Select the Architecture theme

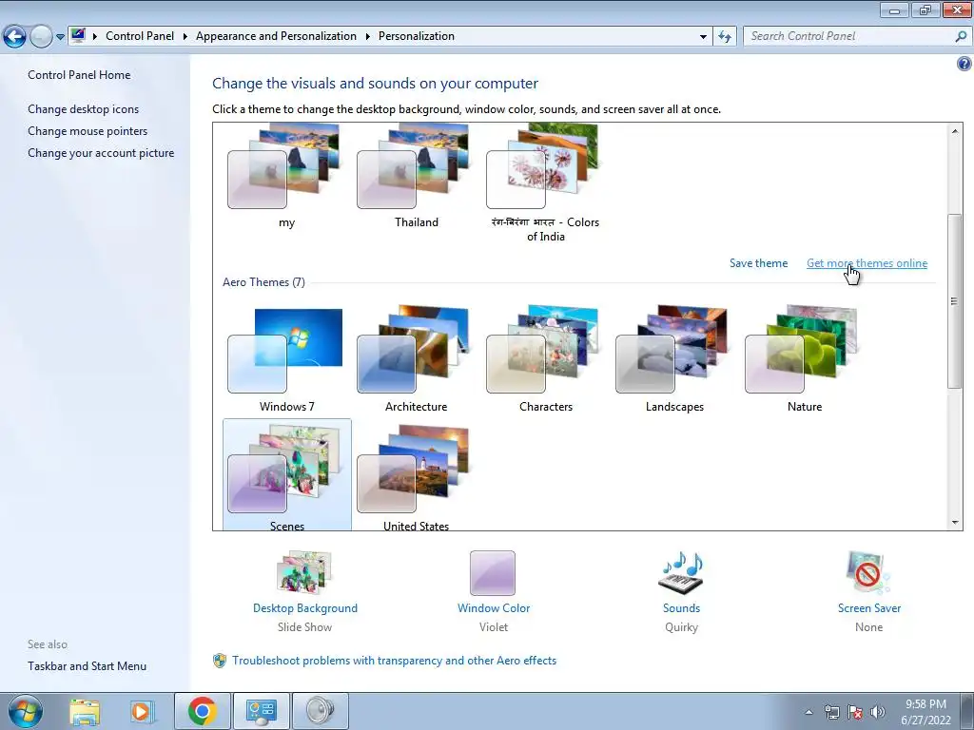[417, 358]
